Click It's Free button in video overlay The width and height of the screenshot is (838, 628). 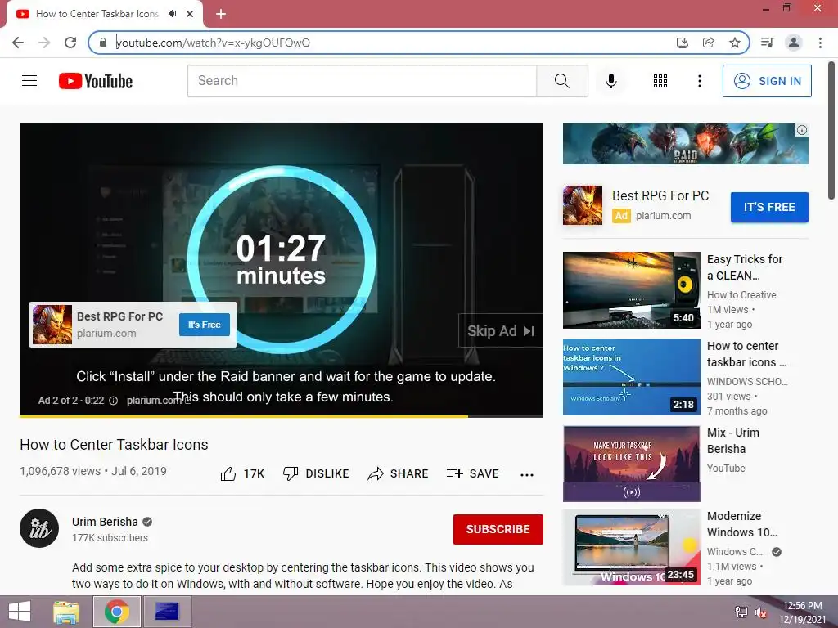pyautogui.click(x=204, y=325)
